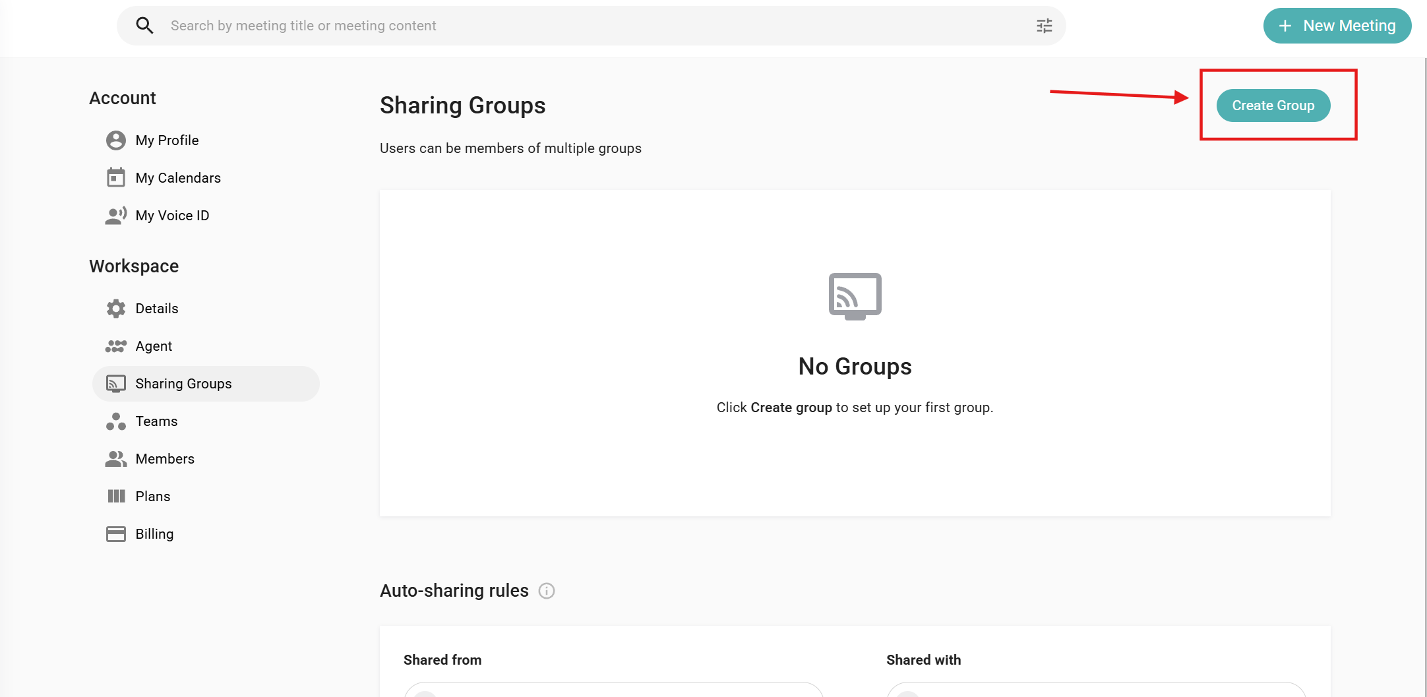
Task: Click the No Groups cast icon
Action: click(x=855, y=296)
